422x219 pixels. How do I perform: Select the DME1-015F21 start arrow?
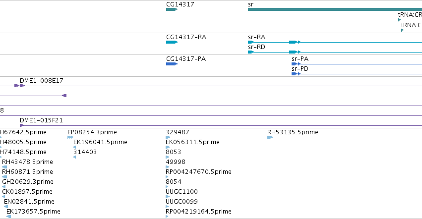click(22, 125)
